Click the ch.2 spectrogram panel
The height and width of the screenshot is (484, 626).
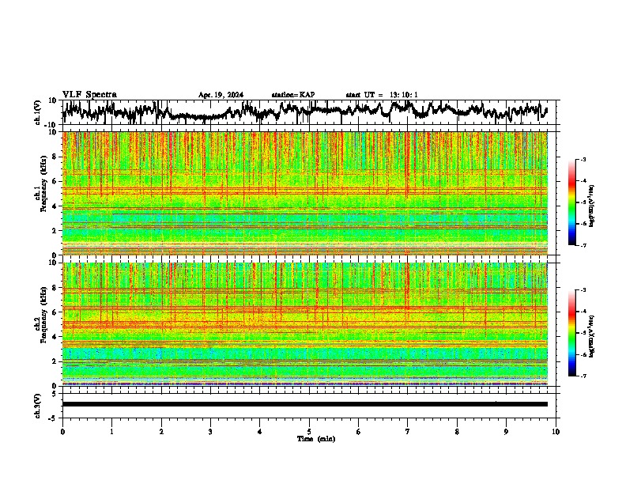point(305,324)
